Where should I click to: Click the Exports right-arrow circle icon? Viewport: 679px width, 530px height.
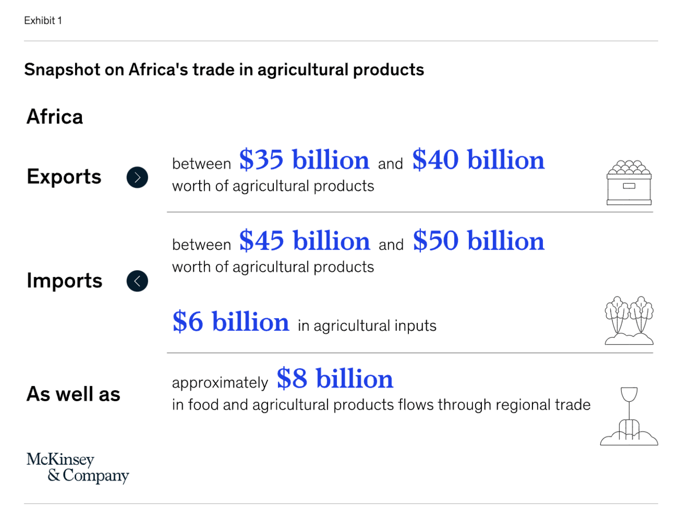click(137, 177)
